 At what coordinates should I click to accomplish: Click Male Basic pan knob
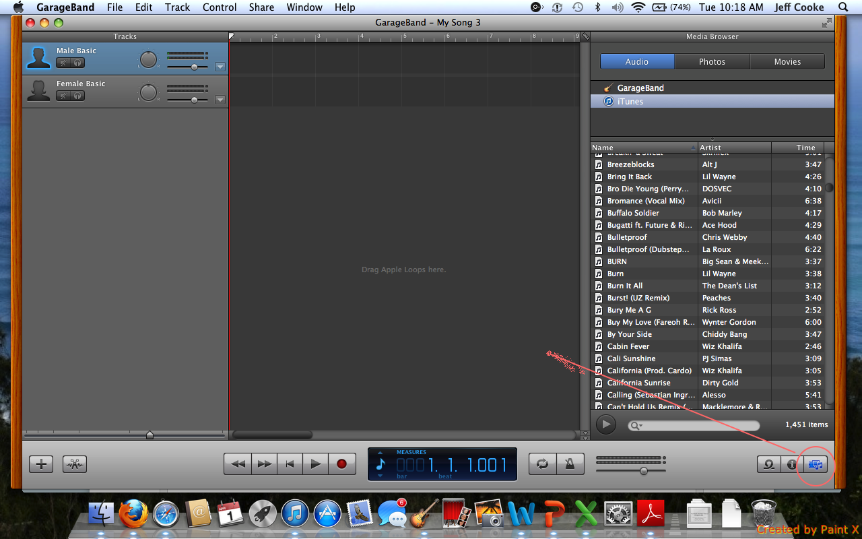[148, 59]
